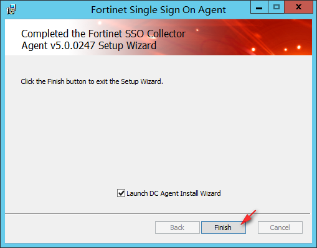Screen dimensions: 317x248
Task: Click the empty gray area of the dialog body
Action: click(158, 135)
